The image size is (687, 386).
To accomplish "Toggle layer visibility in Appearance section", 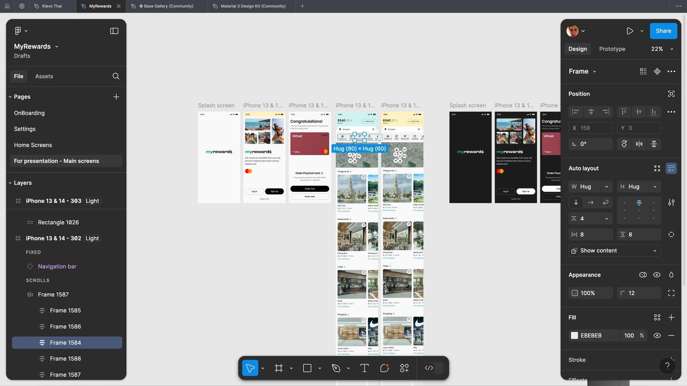I will click(657, 275).
